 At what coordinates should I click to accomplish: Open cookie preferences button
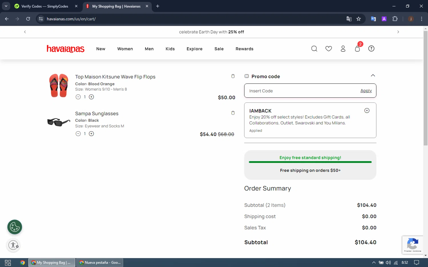15,227
